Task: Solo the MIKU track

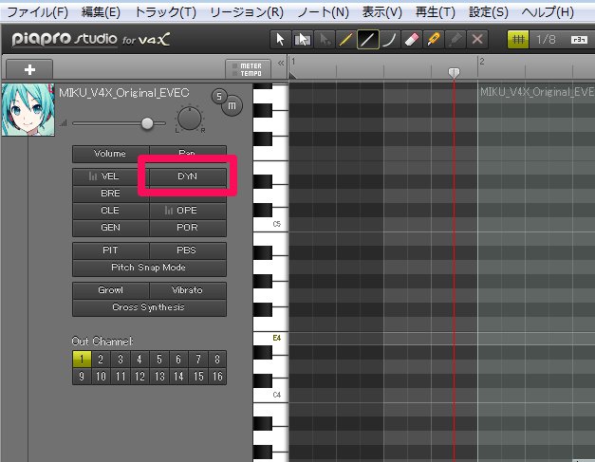Action: click(x=219, y=97)
